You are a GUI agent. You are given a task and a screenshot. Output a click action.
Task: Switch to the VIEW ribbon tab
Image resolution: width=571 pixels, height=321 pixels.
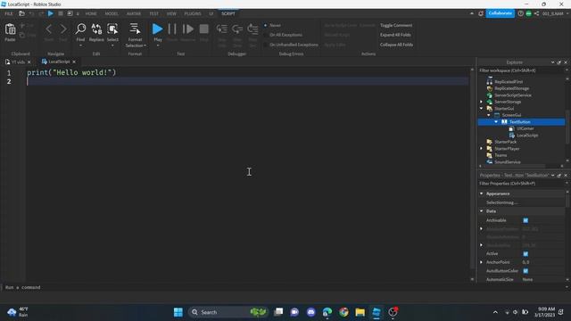(x=171, y=13)
